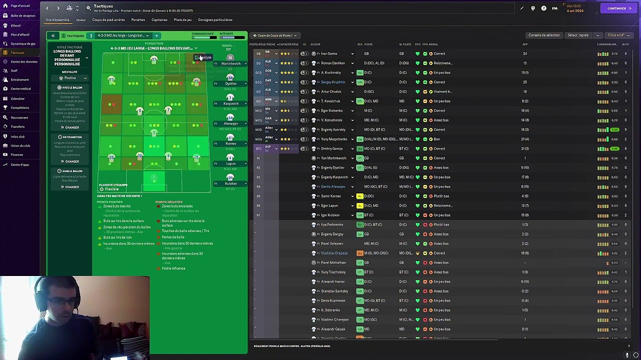Open Compétitions in the sidebar
The image size is (641, 360).
point(20,107)
